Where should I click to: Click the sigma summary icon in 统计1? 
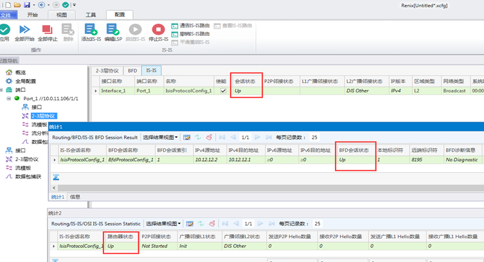point(56,177)
